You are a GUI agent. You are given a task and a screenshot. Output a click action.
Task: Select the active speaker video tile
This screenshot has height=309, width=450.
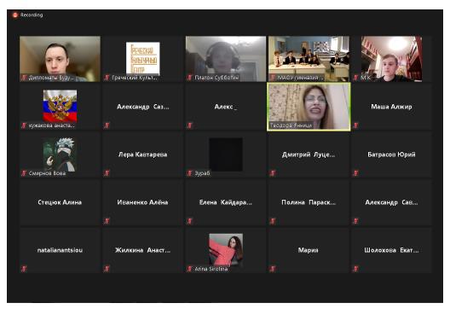point(309,107)
